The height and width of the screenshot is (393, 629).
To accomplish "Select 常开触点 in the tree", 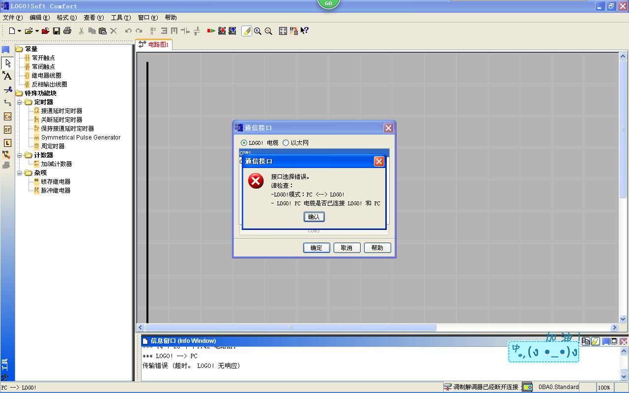I will [43, 58].
